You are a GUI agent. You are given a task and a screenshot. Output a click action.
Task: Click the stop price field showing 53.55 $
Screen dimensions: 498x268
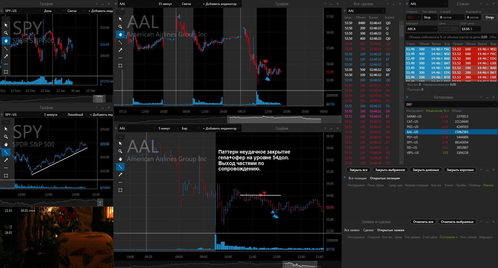pyautogui.click(x=470, y=29)
